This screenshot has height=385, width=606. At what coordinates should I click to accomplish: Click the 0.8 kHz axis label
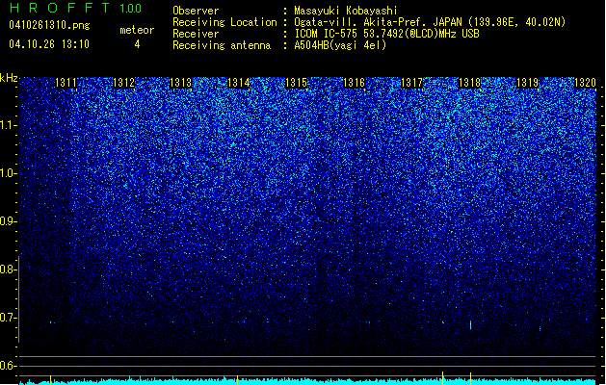pos(8,269)
